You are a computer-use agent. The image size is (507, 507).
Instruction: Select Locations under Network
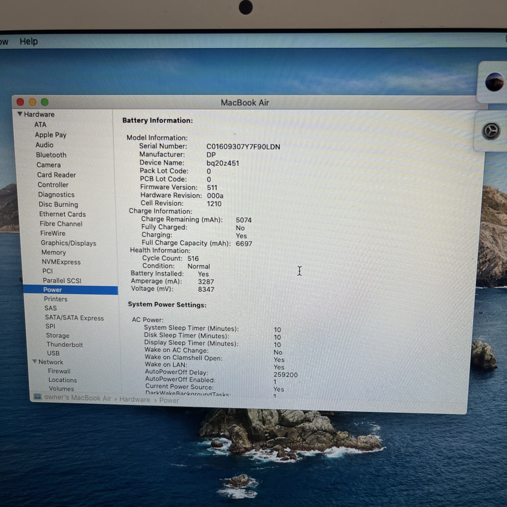[63, 380]
